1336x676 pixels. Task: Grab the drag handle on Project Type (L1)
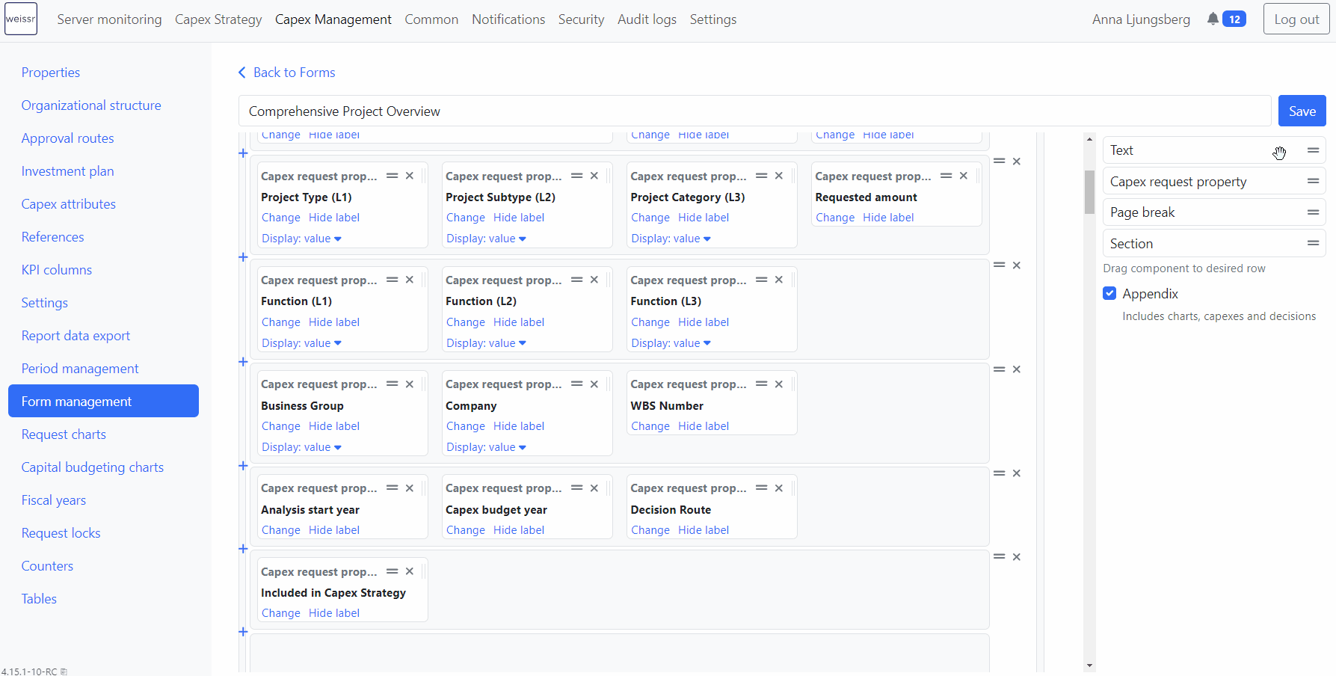[x=392, y=175]
